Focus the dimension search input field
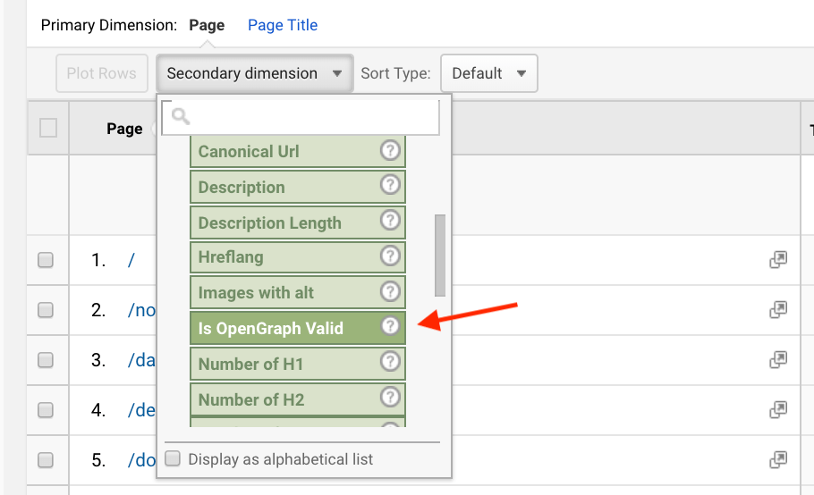The image size is (814, 495). pos(301,117)
